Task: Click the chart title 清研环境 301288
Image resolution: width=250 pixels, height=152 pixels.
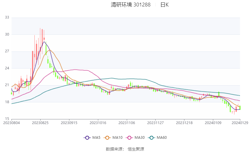Action: (x=131, y=5)
